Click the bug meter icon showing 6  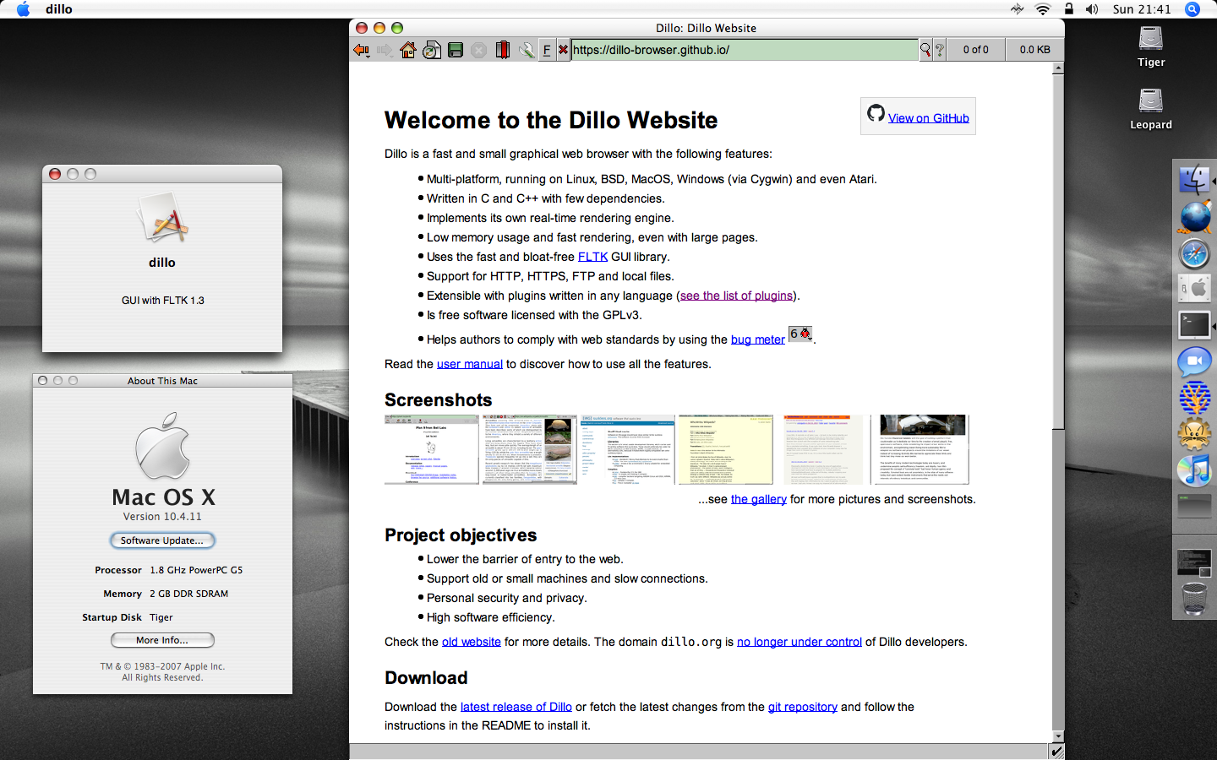click(800, 334)
